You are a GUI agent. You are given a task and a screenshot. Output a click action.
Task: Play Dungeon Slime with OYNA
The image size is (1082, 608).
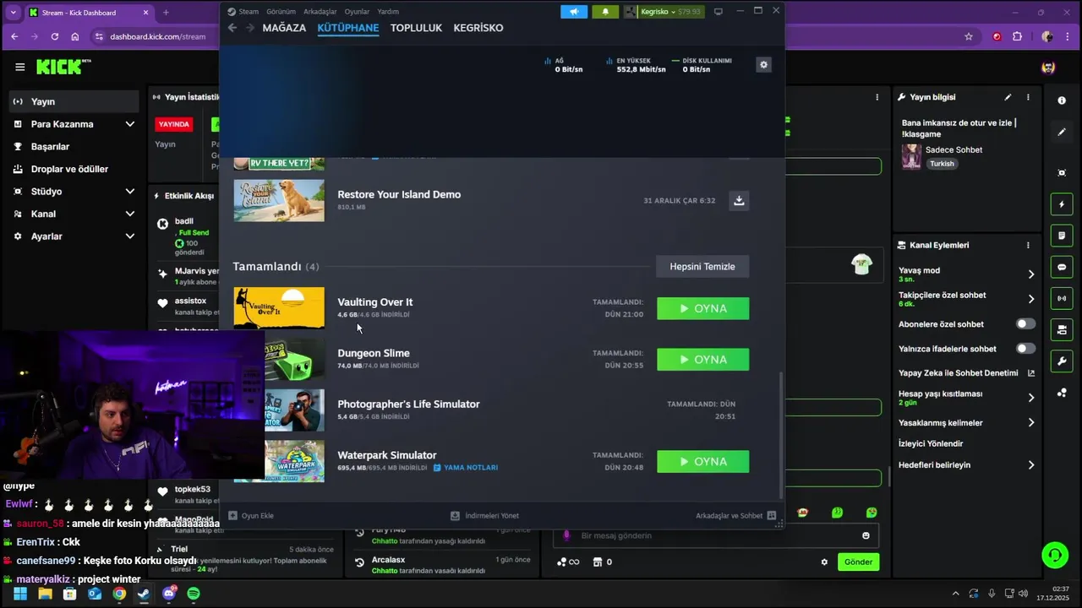pyautogui.click(x=702, y=360)
